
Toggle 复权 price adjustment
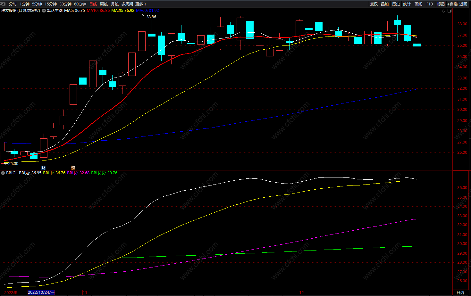pyautogui.click(x=374, y=4)
